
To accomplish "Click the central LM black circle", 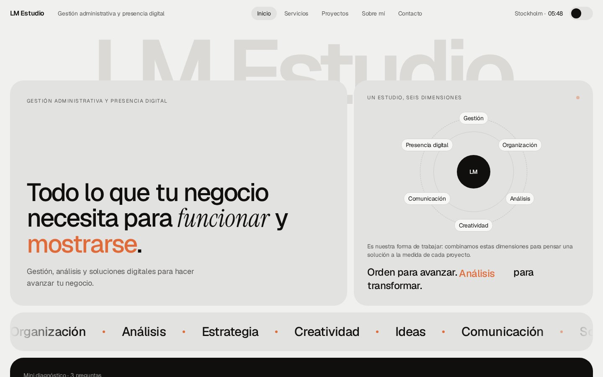I will [x=474, y=172].
